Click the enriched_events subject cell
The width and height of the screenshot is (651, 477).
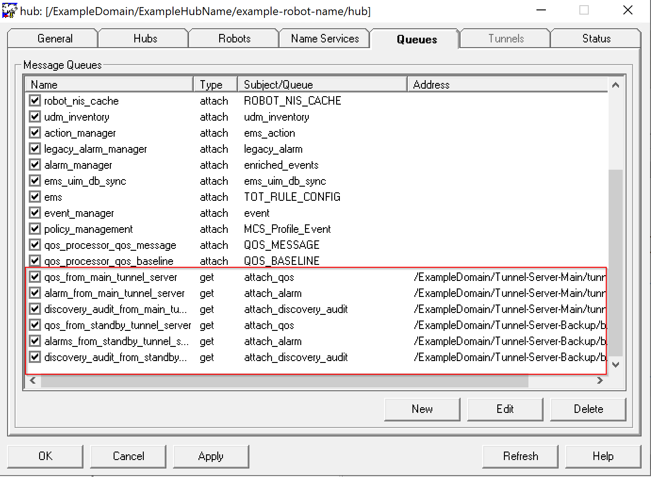(281, 165)
